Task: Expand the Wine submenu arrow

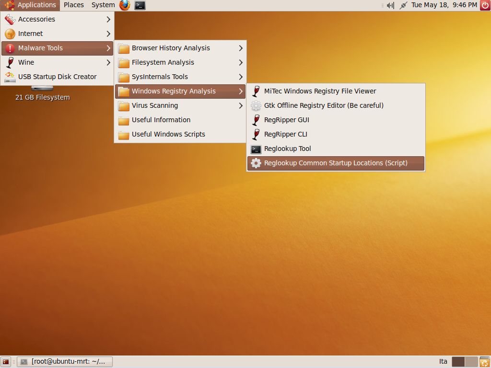Action: click(x=108, y=63)
